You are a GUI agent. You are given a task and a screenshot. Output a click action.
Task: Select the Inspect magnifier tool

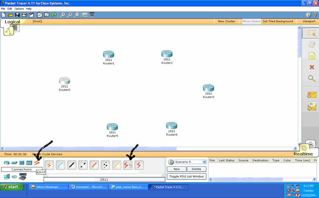(312, 79)
